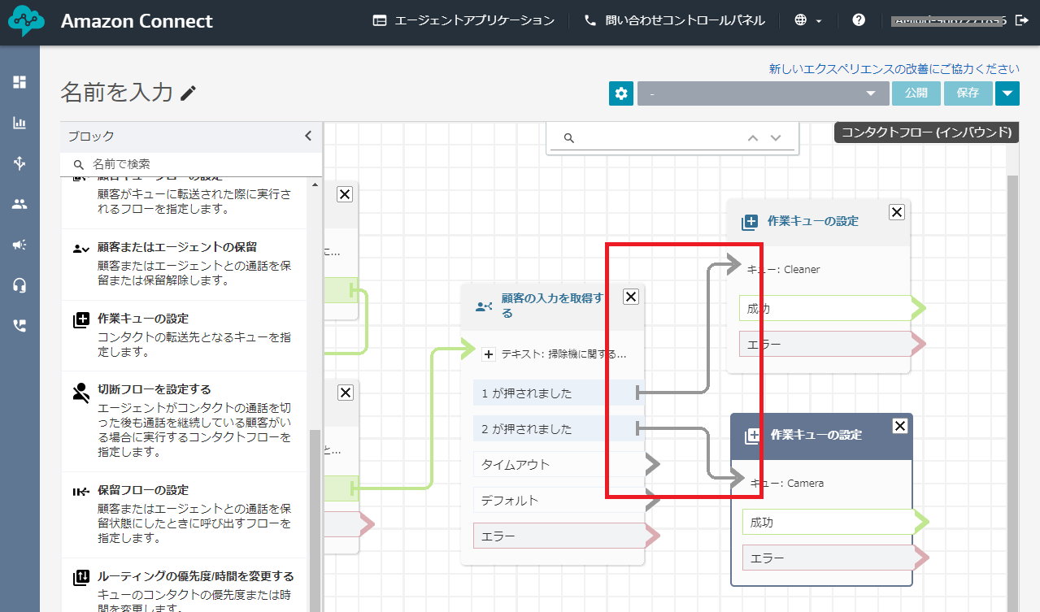The image size is (1040, 612).
Task: Open 問い合わせコントロールパネル in the top bar
Action: tap(674, 20)
